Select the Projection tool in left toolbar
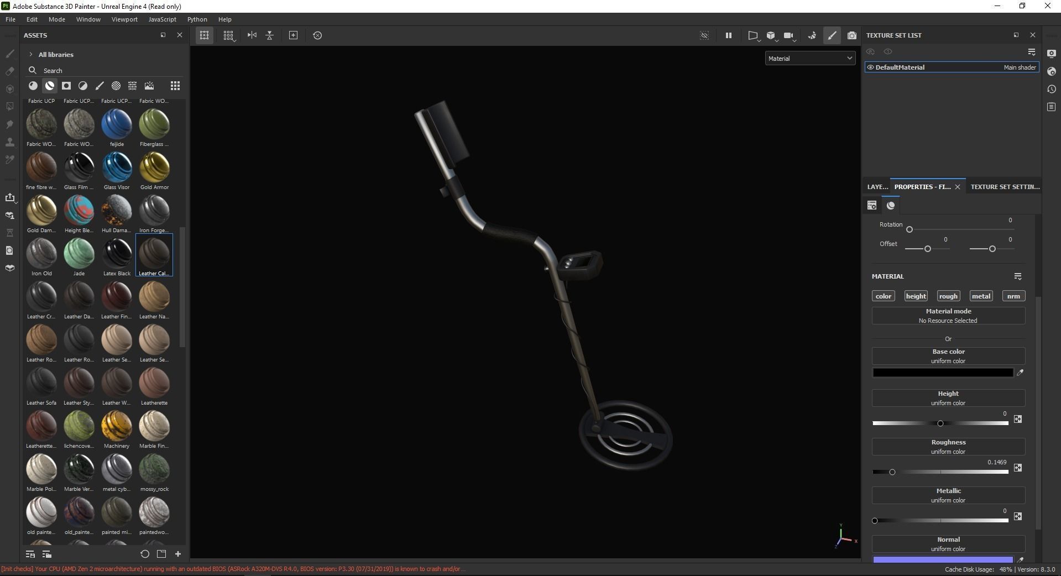1061x576 pixels. coord(9,89)
